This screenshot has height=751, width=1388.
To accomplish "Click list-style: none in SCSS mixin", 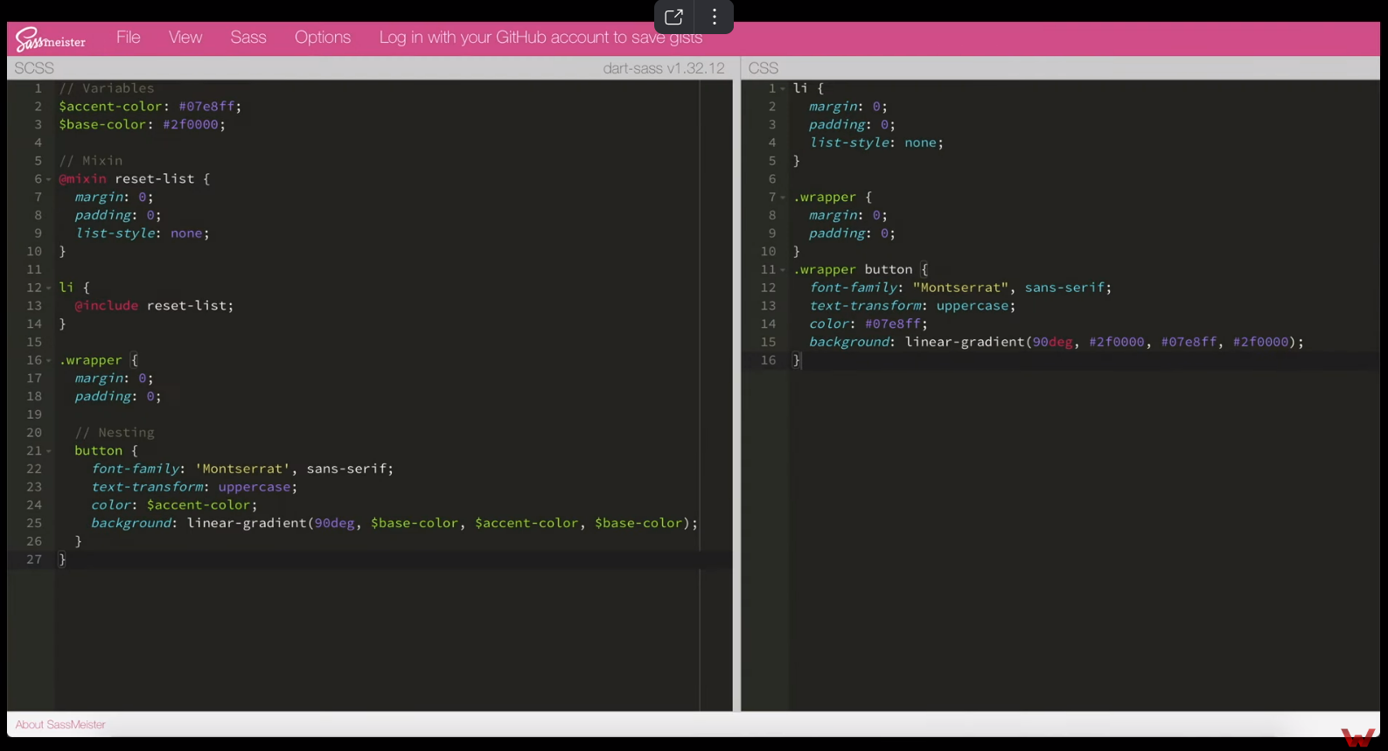I will 143,233.
